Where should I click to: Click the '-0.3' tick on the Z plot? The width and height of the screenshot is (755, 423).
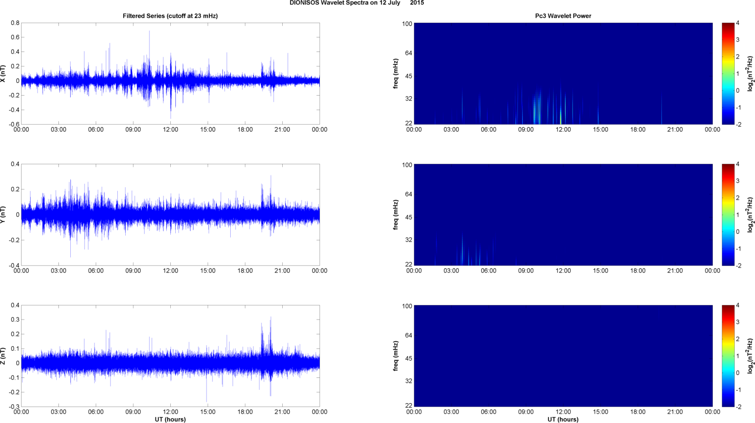tap(14, 407)
